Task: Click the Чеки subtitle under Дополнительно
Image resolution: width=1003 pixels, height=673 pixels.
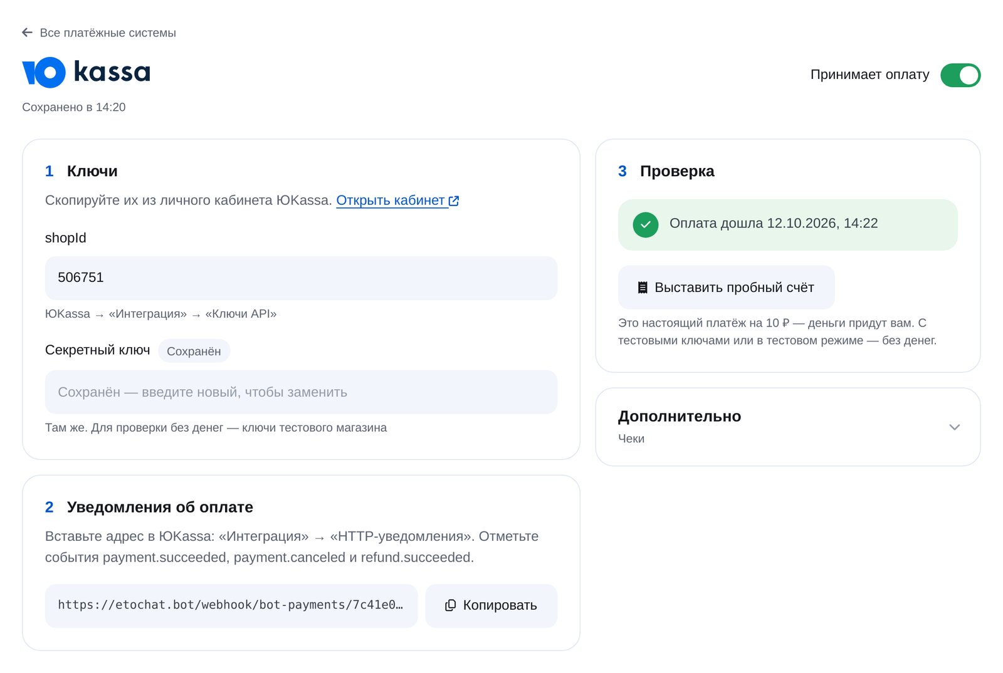Action: point(631,439)
